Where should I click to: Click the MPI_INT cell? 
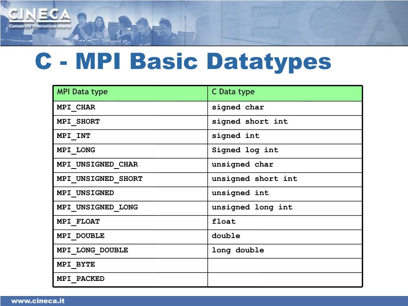(x=130, y=137)
